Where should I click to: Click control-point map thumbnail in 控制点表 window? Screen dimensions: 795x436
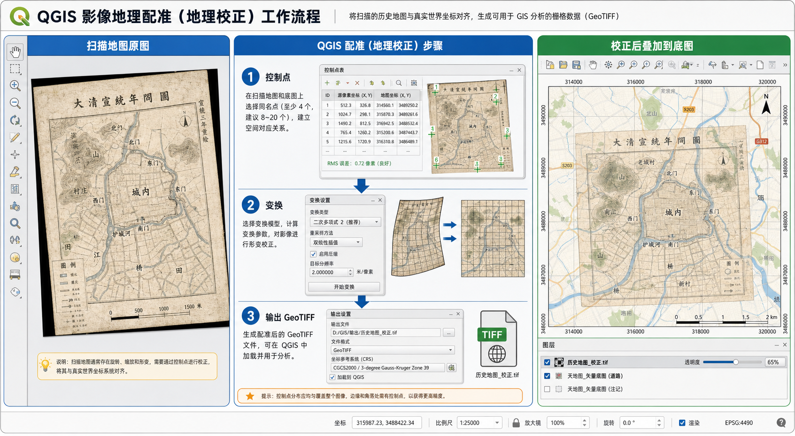point(470,127)
